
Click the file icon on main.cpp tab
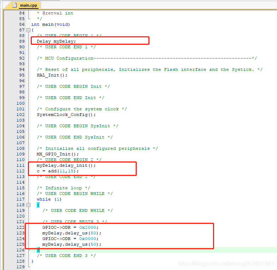(x=14, y=5)
